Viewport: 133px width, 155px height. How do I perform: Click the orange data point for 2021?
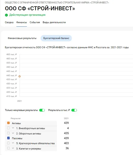pyautogui.click(x=19, y=76)
